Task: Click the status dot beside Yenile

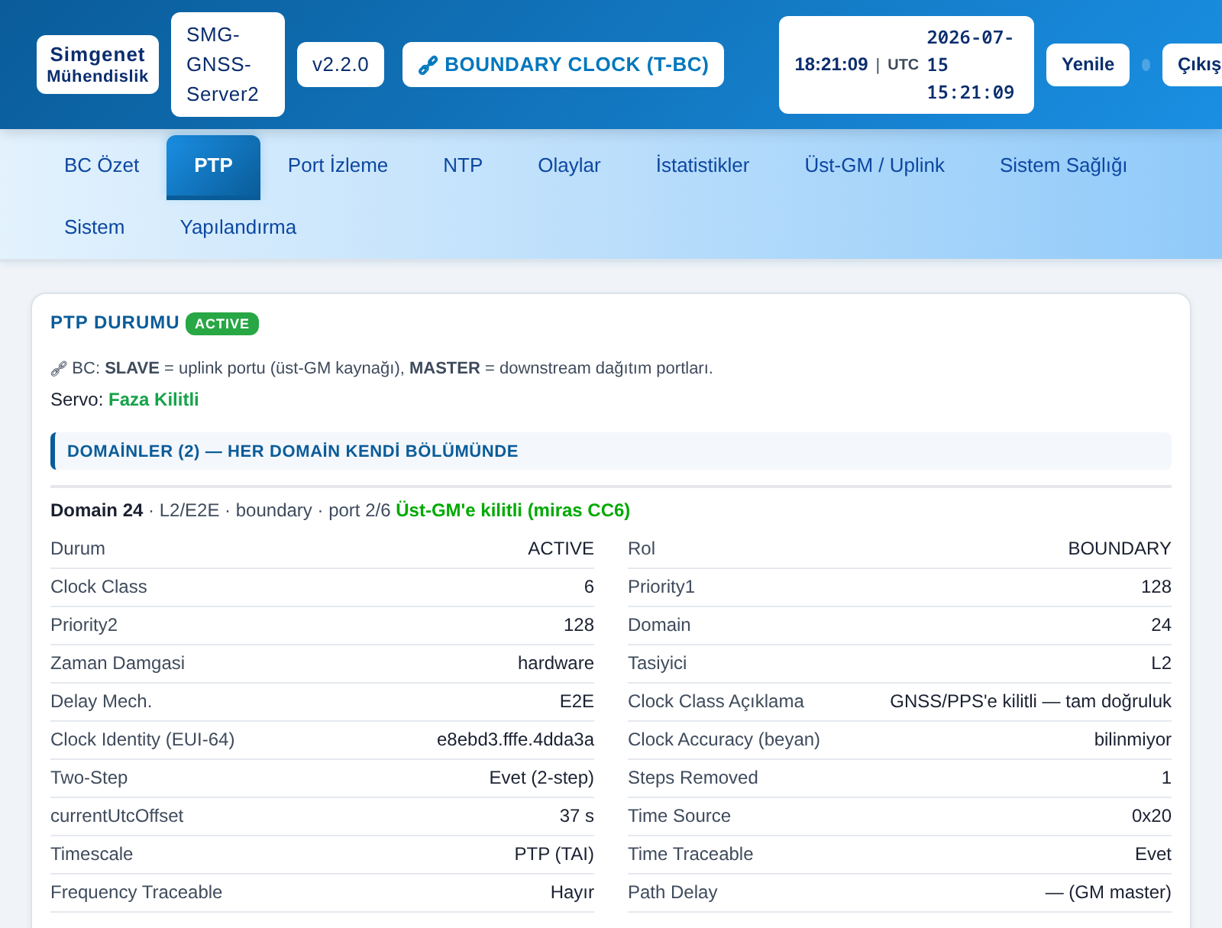Action: (1146, 65)
